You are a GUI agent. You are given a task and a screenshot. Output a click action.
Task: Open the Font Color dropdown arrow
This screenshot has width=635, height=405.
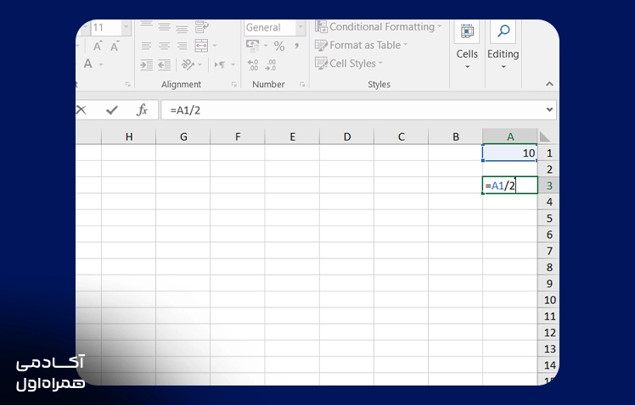point(101,64)
